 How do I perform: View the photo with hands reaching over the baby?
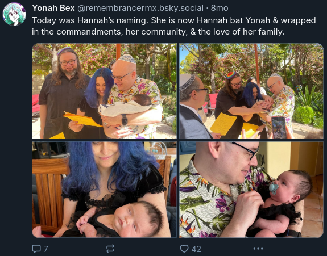point(251,91)
